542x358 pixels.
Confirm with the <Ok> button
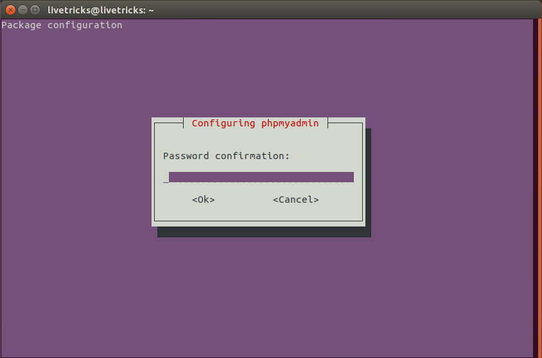point(203,200)
